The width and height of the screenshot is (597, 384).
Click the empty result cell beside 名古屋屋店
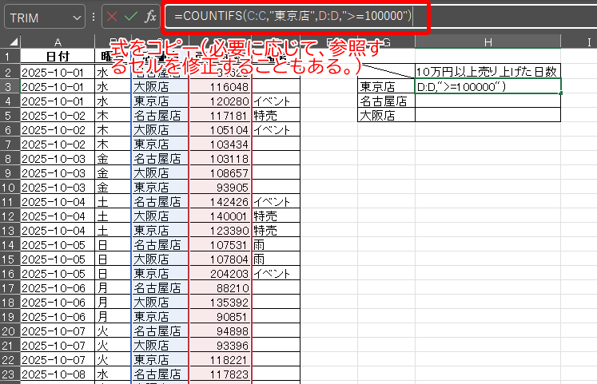coord(488,101)
